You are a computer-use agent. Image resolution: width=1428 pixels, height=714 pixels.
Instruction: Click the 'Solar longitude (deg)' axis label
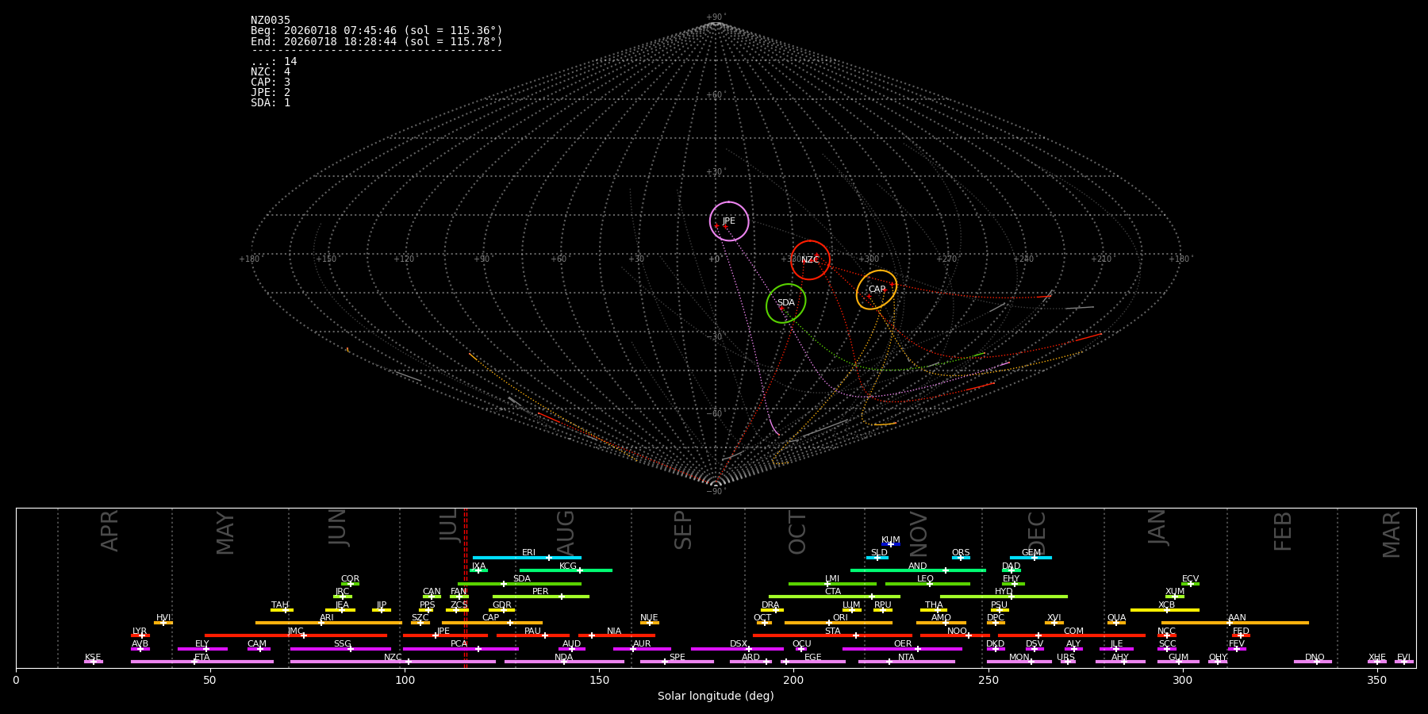[716, 697]
